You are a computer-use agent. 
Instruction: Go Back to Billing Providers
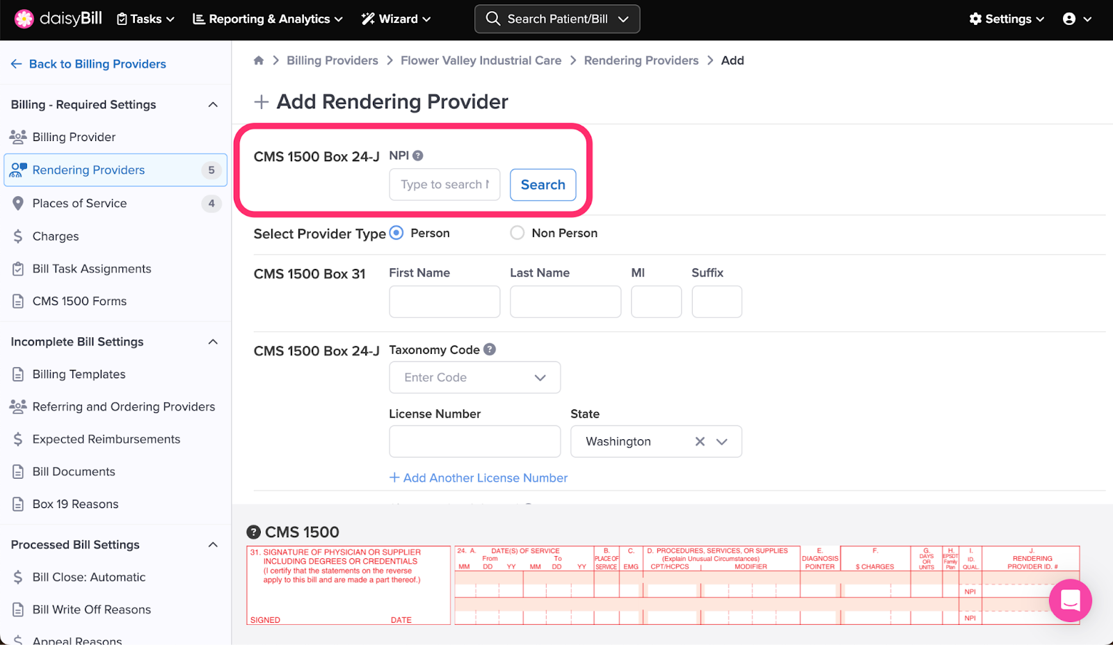[88, 64]
